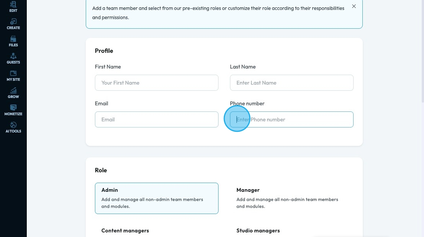Open the Monetize sidebar icon
Image resolution: width=424 pixels, height=237 pixels.
tap(13, 110)
